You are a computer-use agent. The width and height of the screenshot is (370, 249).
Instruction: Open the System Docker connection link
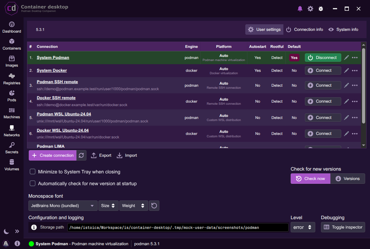pyautogui.click(x=52, y=71)
